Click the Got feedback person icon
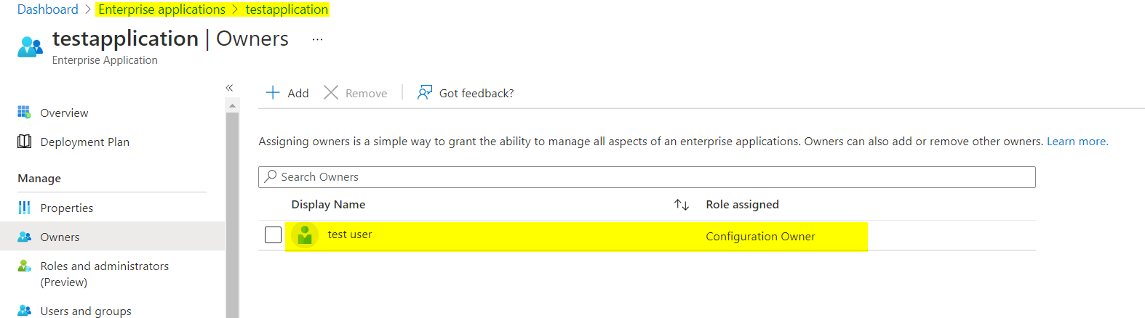The width and height of the screenshot is (1145, 318). 424,93
